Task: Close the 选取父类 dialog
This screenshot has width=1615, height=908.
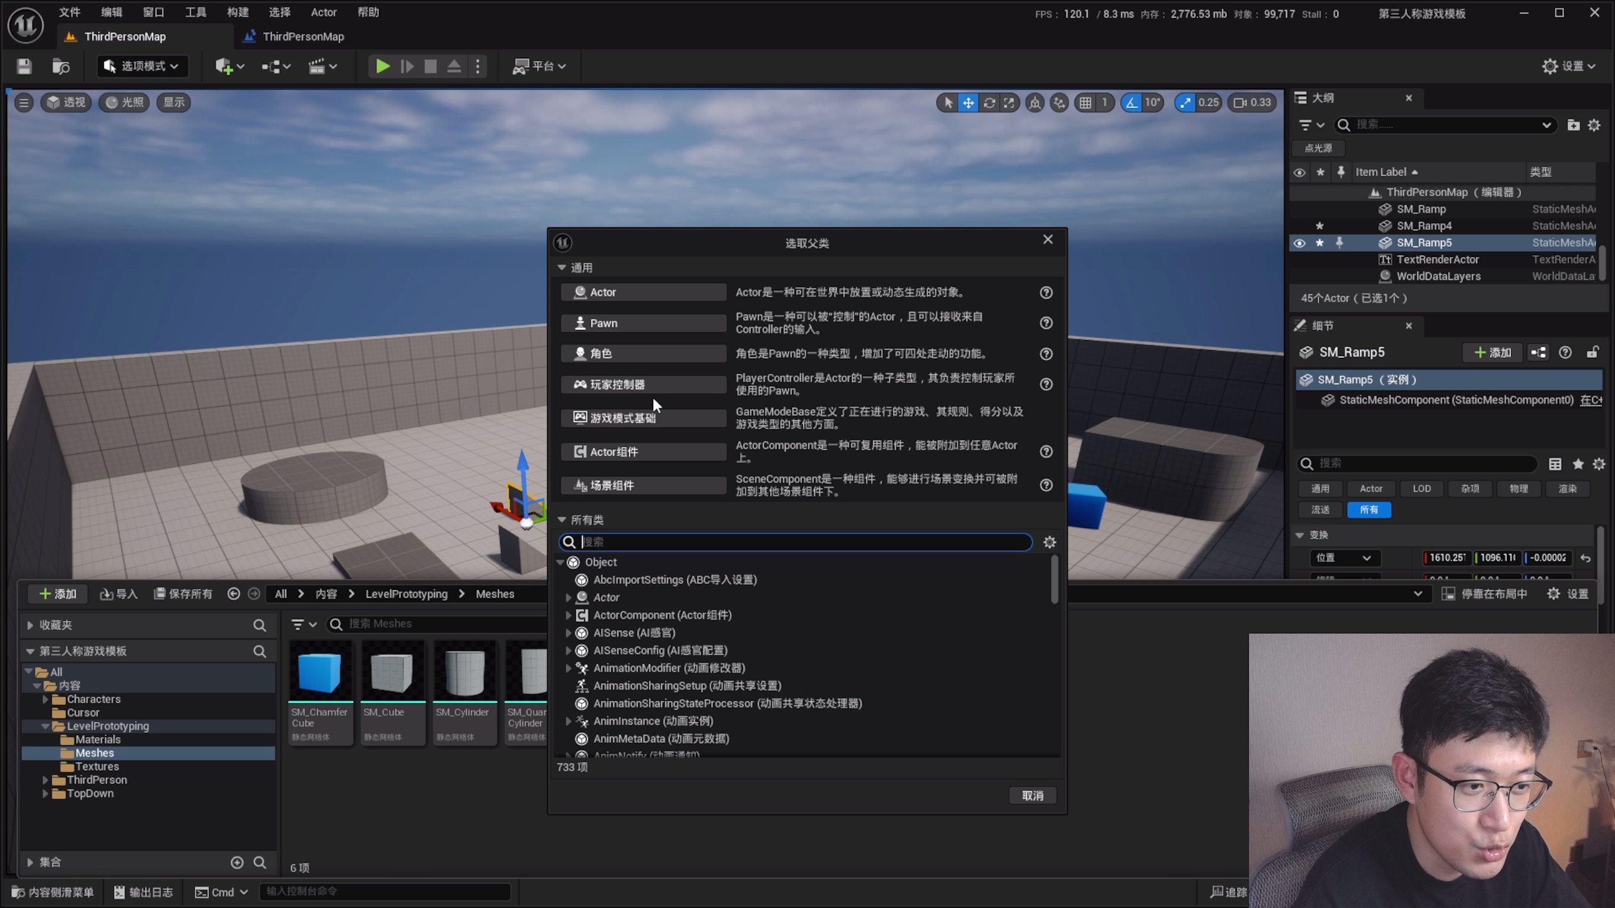Action: (x=1047, y=240)
